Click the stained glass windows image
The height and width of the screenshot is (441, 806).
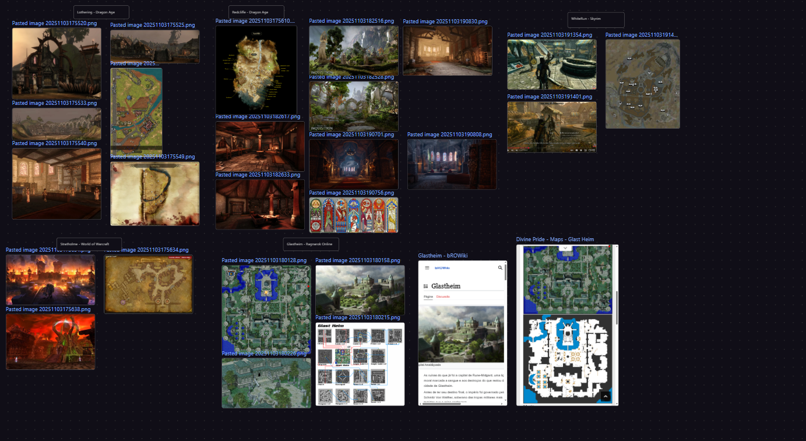coord(354,215)
